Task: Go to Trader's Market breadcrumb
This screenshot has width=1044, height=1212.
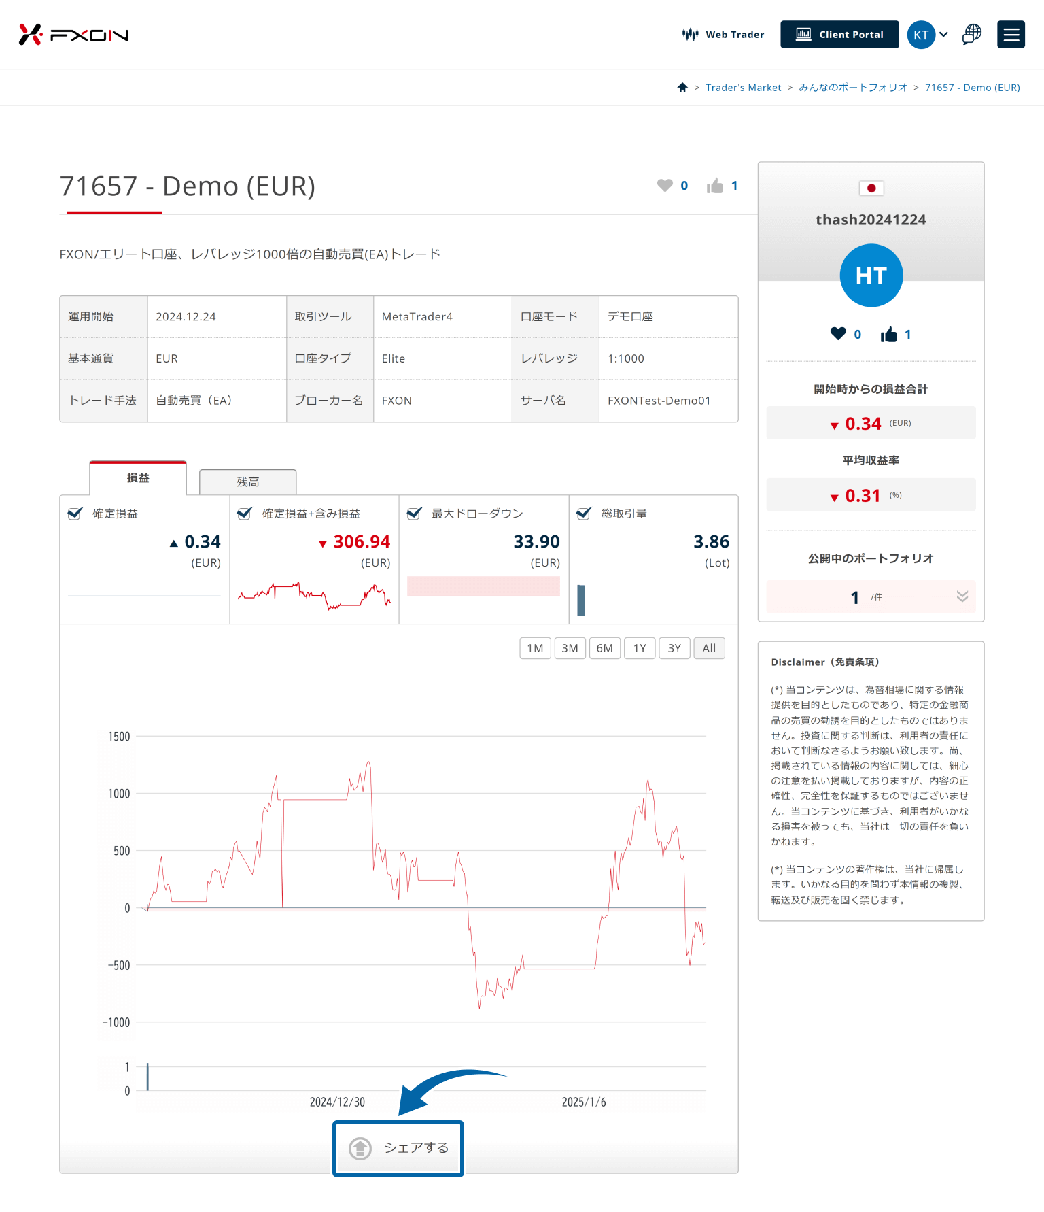Action: [744, 88]
